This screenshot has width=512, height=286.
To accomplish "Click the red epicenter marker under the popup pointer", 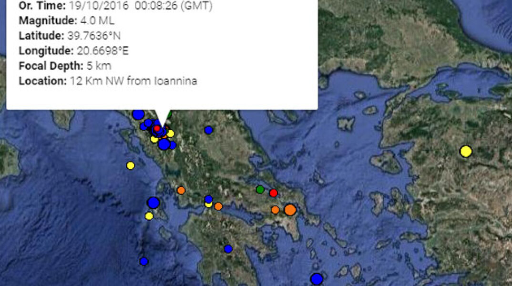I will point(157,128).
